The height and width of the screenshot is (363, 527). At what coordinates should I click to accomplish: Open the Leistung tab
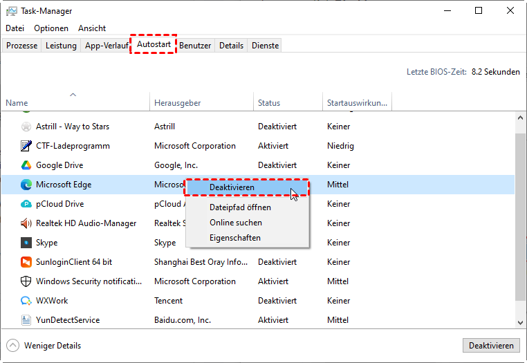(61, 46)
